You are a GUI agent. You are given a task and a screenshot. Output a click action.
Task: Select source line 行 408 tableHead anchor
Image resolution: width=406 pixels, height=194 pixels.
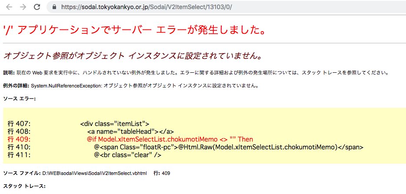click(x=91, y=132)
